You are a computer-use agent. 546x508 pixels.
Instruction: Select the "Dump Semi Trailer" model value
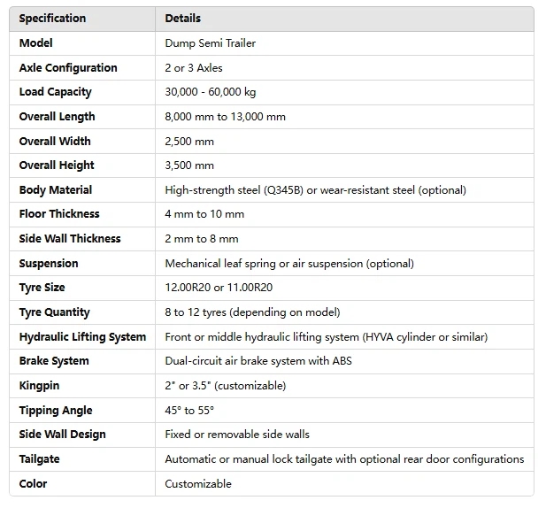[209, 42]
